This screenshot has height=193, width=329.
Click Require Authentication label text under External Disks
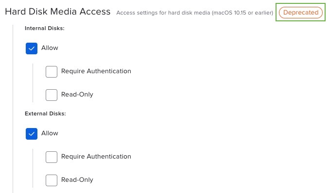pos(96,157)
